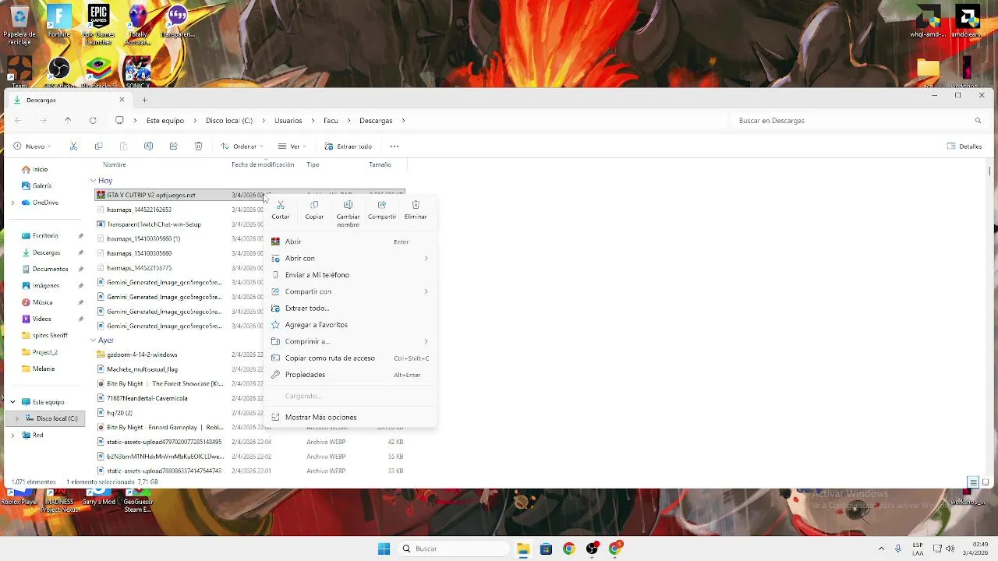This screenshot has width=998, height=561.
Task: Click the Copiar icon in context menu
Action: click(x=314, y=205)
